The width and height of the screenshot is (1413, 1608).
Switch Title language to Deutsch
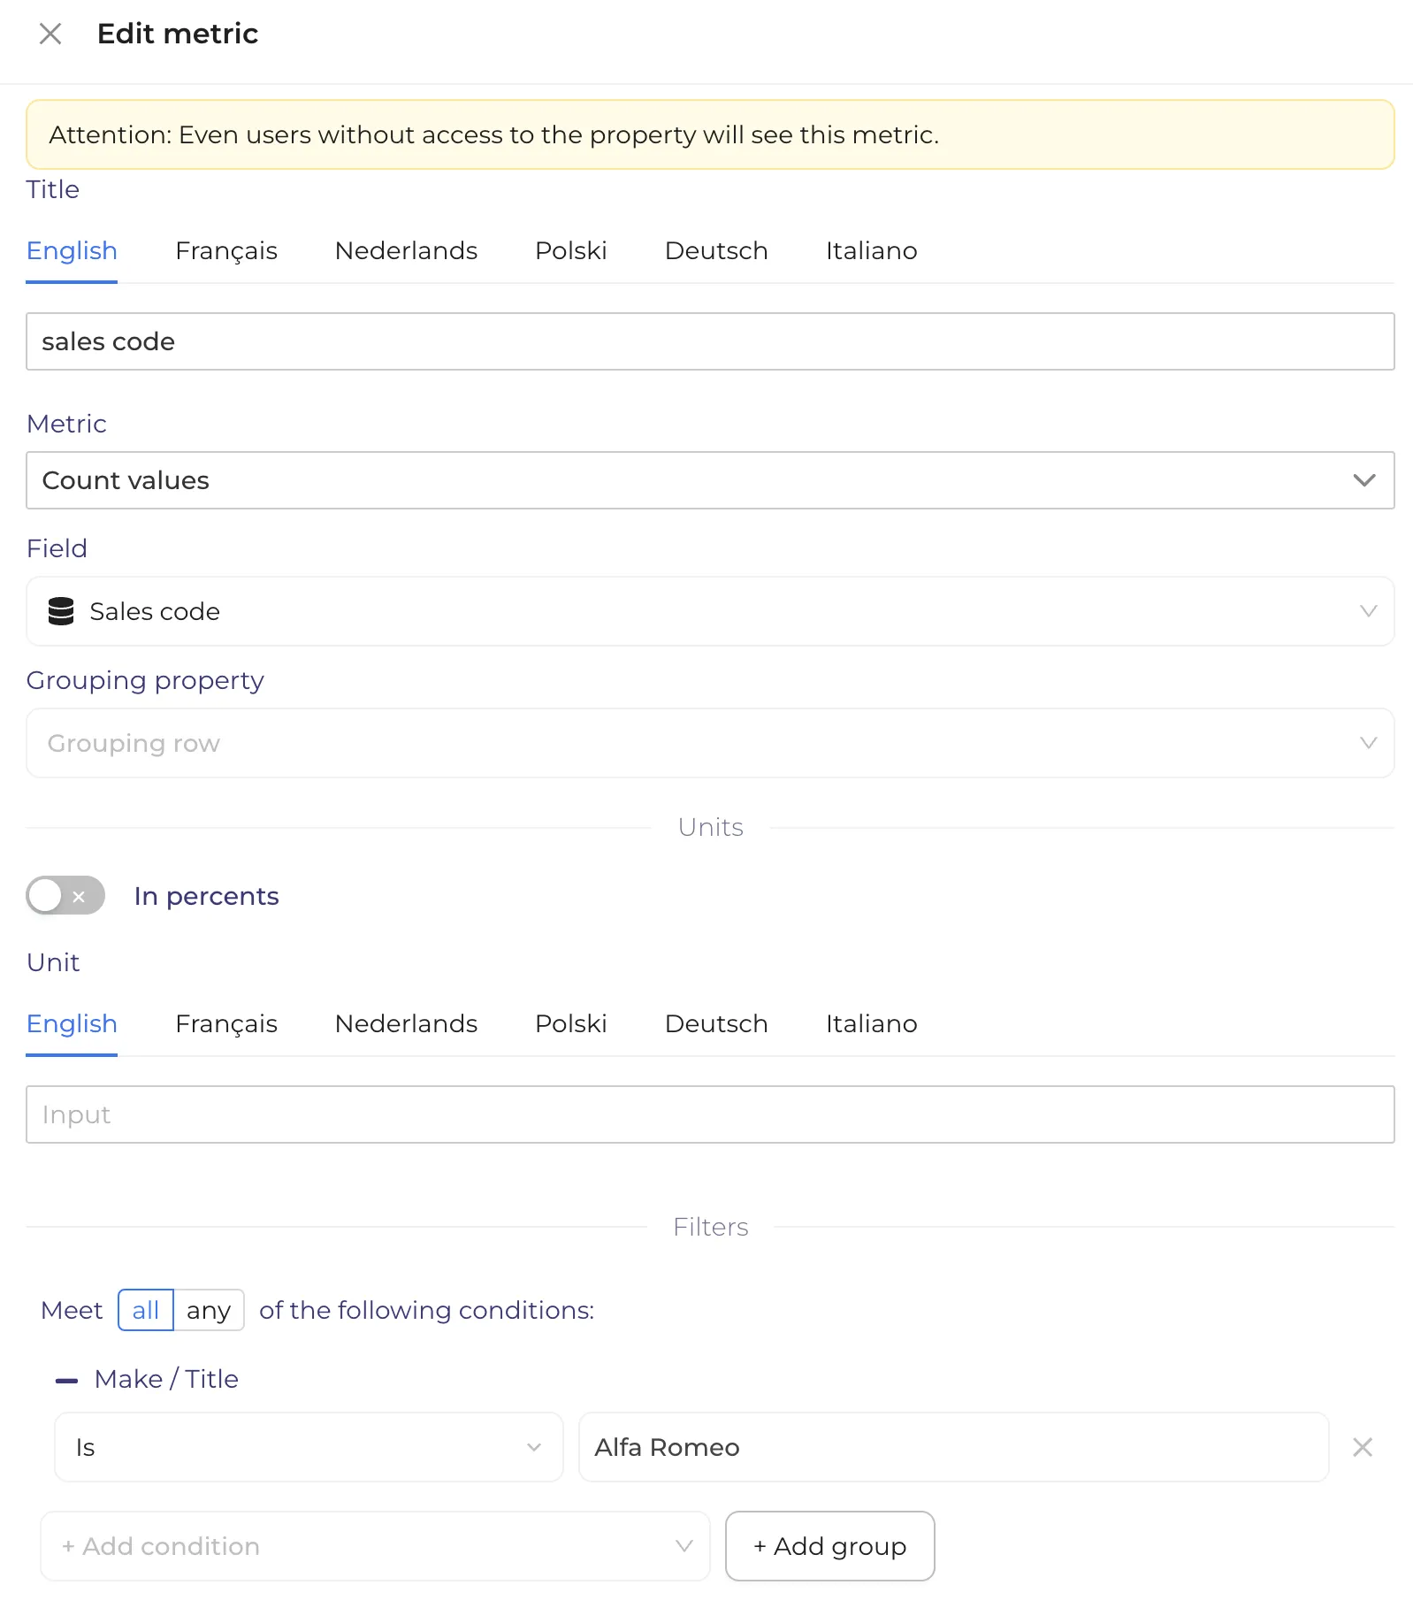pyautogui.click(x=716, y=251)
